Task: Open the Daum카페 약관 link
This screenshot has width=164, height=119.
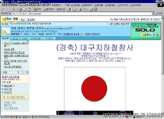Action: (x=11, y=108)
